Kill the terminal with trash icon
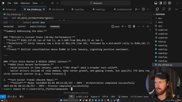Screen dimensions: 182x102 pyautogui.click(x=134, y=26)
